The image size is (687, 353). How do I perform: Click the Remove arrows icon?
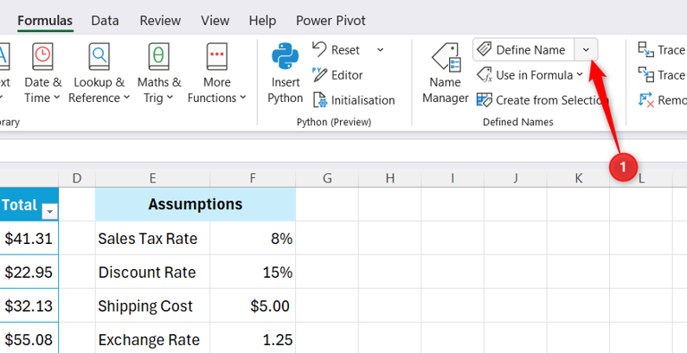[646, 100]
